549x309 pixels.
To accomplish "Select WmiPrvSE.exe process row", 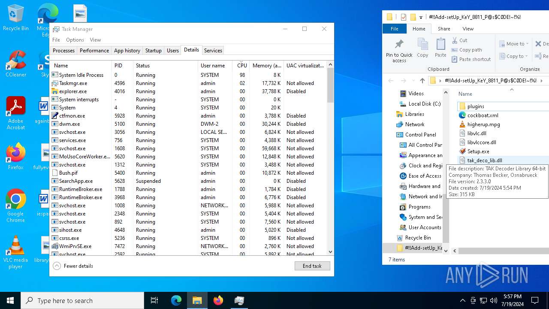I will (188, 246).
